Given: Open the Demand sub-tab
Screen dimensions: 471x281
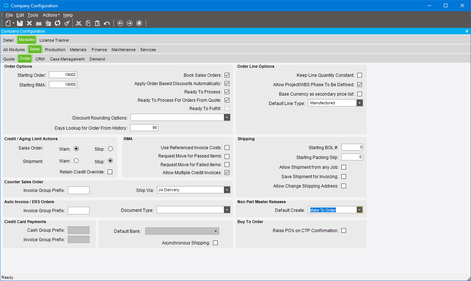Looking at the screenshot, I should (x=97, y=59).
